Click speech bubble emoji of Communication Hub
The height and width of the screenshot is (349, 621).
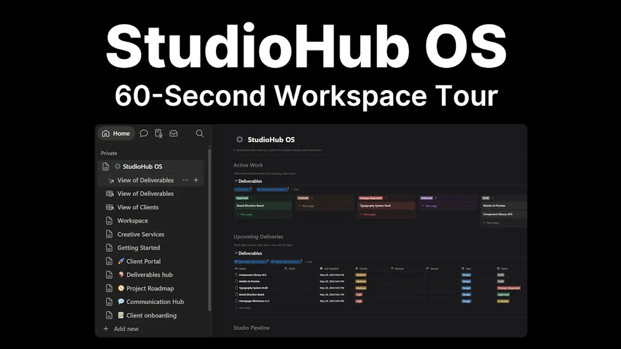coord(121,302)
